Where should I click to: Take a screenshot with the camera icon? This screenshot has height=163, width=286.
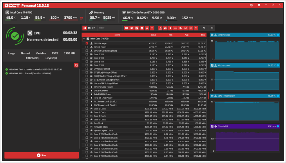259,5
